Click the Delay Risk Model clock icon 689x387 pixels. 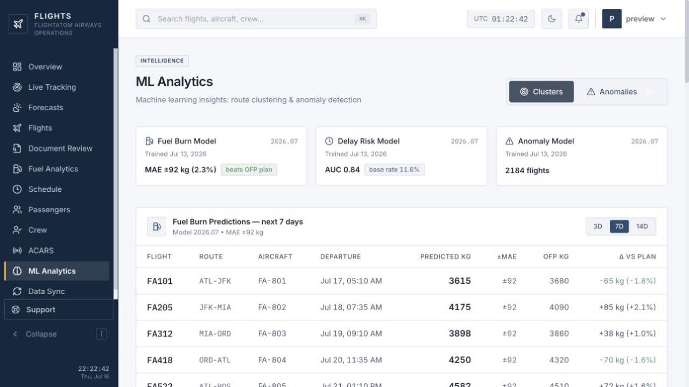click(x=329, y=141)
